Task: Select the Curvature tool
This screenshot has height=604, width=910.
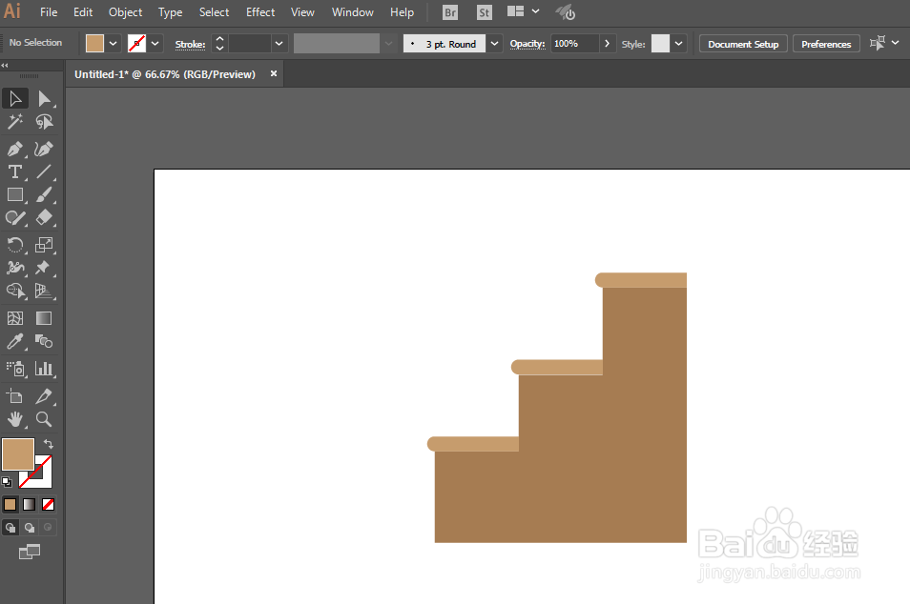Action: pyautogui.click(x=44, y=149)
